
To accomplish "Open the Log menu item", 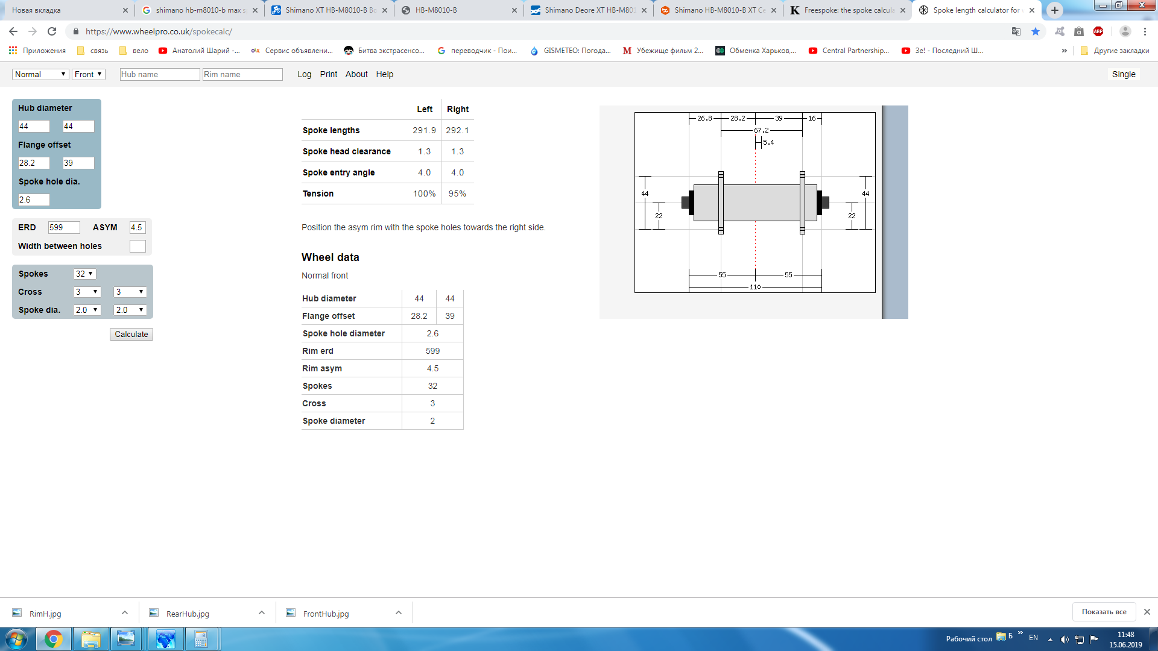I will pos(304,74).
